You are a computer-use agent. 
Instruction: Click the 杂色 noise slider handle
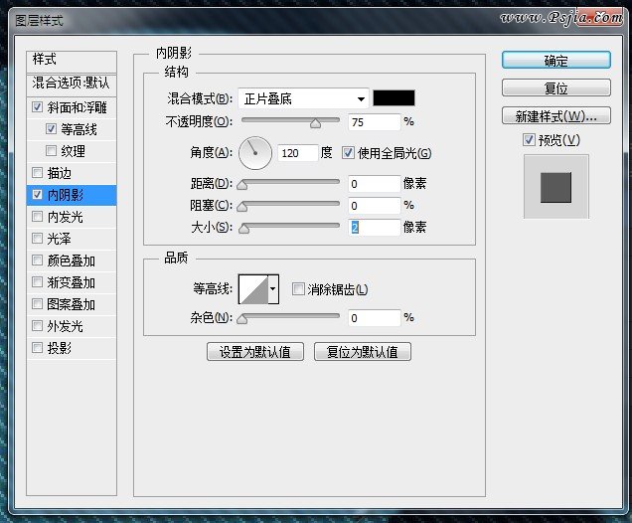point(242,319)
